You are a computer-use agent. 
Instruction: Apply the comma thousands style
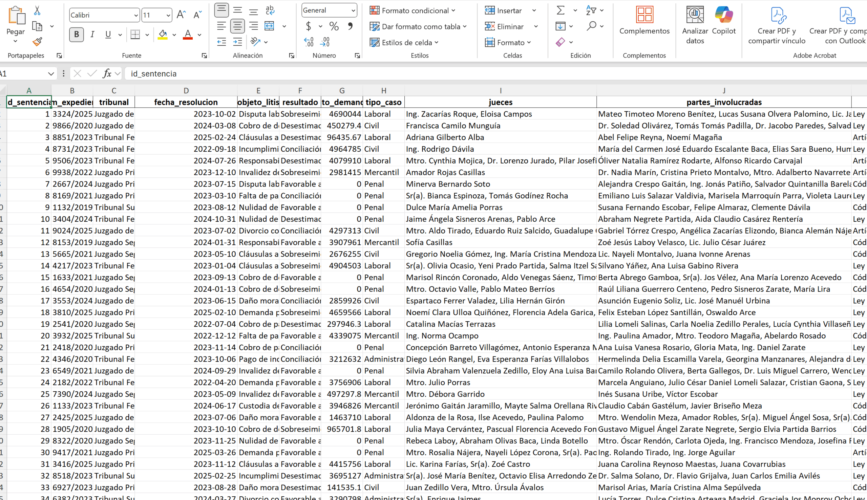pyautogui.click(x=350, y=26)
